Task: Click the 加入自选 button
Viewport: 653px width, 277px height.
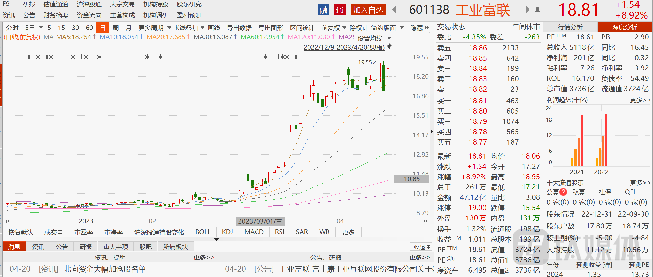Action: pos(368,10)
